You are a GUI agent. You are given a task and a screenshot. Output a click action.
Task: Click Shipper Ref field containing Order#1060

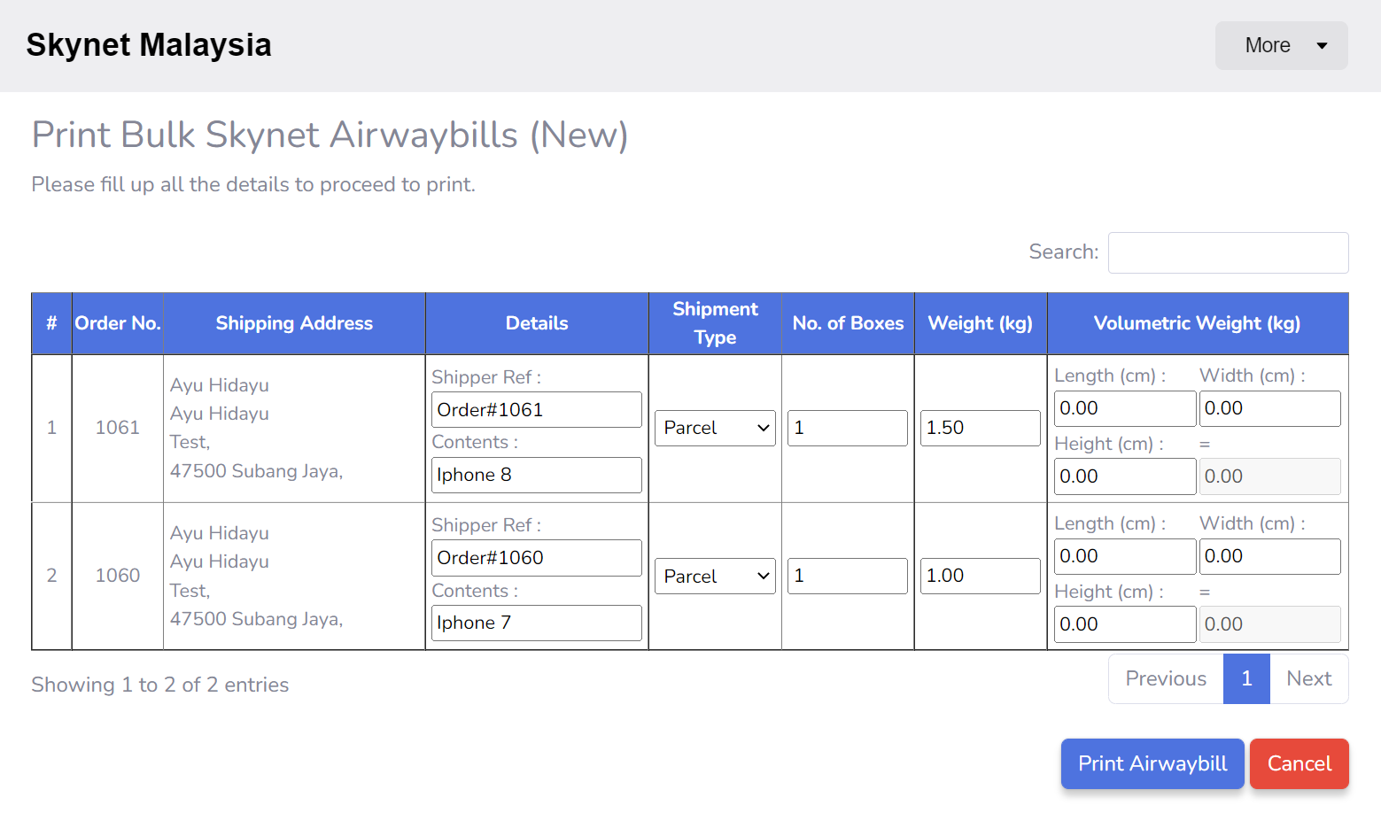[x=537, y=558]
